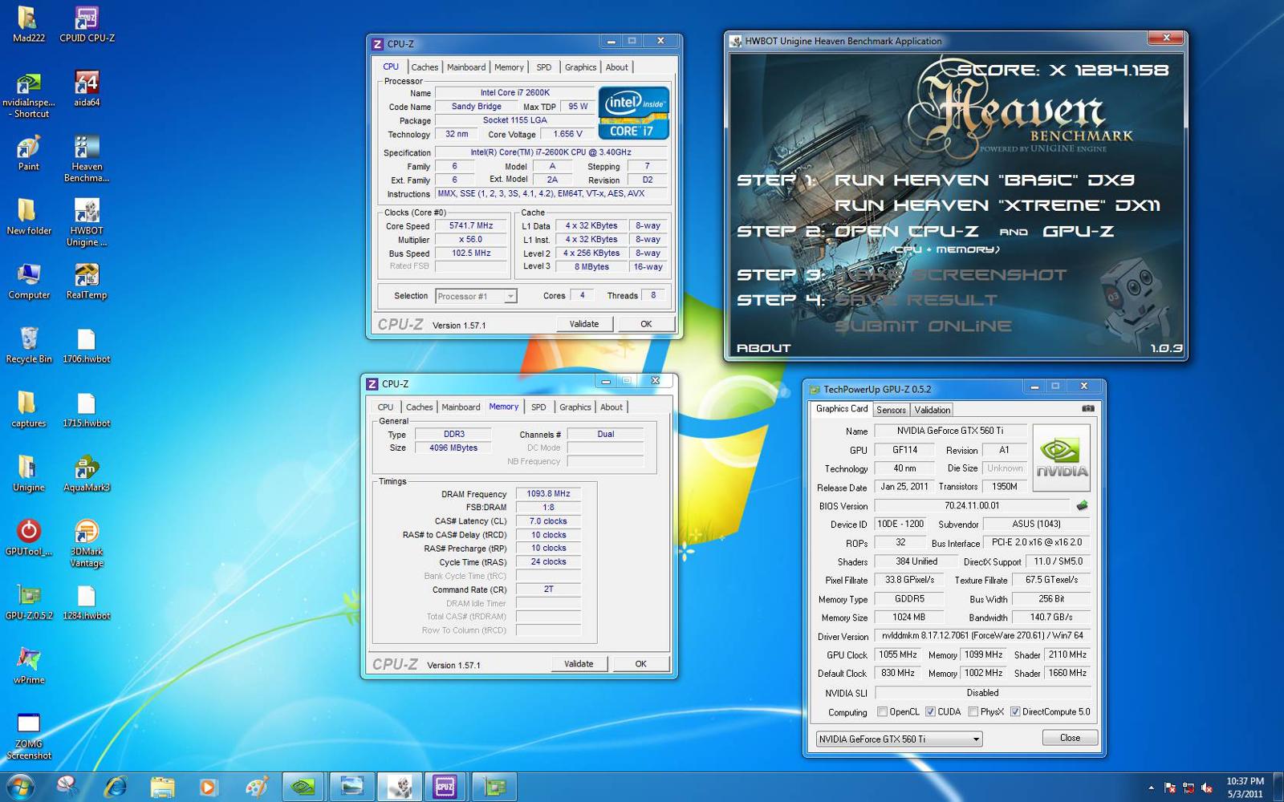The height and width of the screenshot is (802, 1284).
Task: Open Internet Explorer from taskbar
Action: (116, 787)
